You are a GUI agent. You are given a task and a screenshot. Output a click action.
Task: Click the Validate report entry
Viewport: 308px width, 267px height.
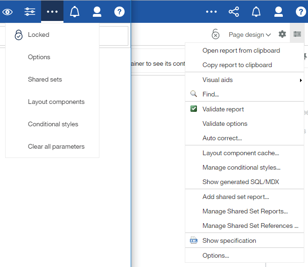245,110
